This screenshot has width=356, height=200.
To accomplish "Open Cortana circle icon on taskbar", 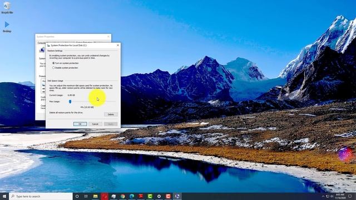I will pyautogui.click(x=77, y=196).
